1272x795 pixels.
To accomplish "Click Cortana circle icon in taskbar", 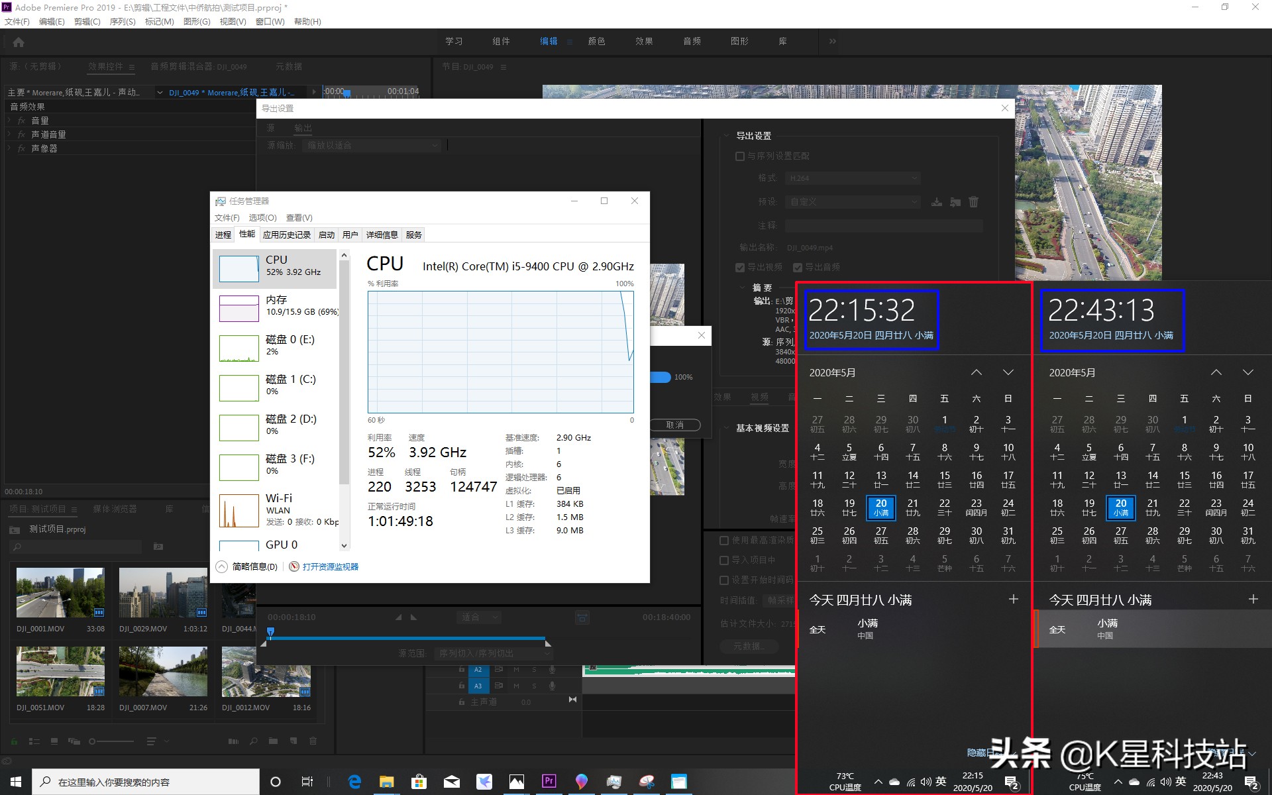I will tap(276, 782).
